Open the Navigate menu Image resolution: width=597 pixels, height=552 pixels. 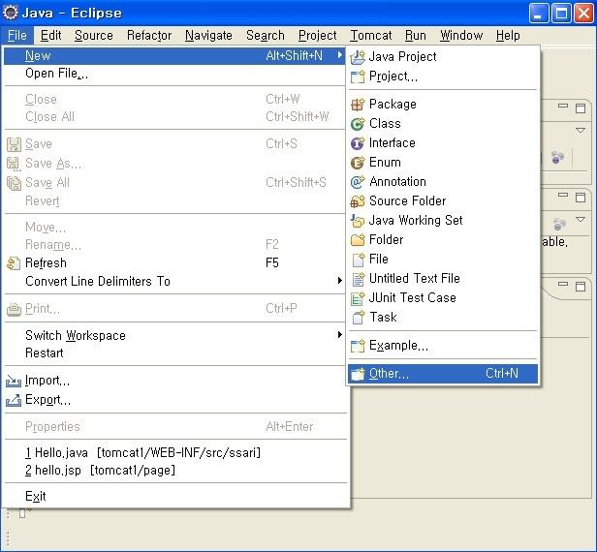208,36
